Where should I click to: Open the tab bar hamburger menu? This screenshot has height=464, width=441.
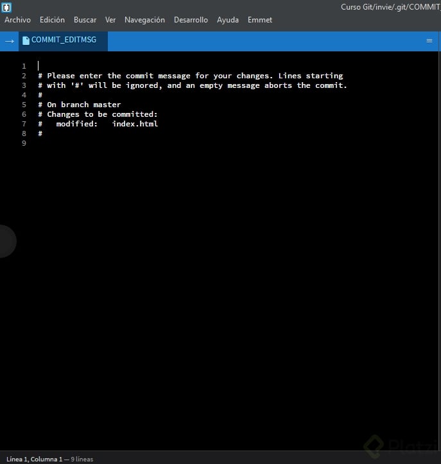coord(429,41)
